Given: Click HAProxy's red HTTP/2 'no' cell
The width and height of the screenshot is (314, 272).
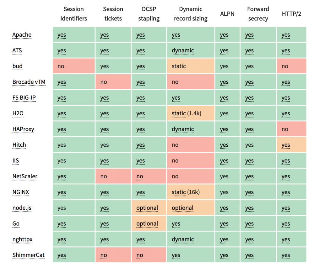Looking at the screenshot, I should (291, 129).
